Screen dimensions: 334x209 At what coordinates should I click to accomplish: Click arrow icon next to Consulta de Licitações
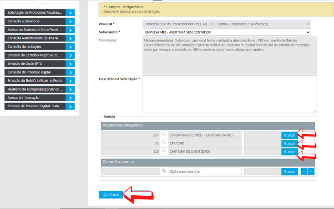(x=70, y=47)
